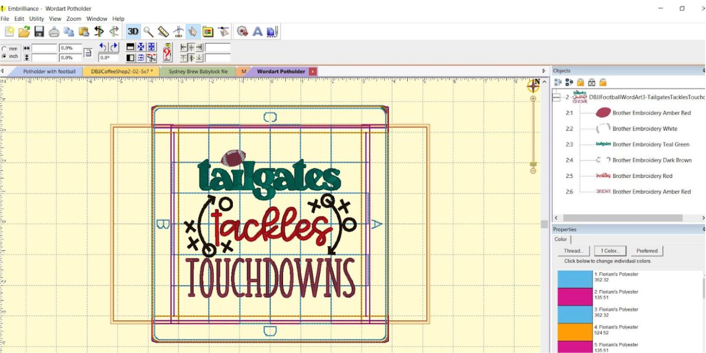Open the Utility menu
This screenshot has width=706, height=353.
click(37, 19)
